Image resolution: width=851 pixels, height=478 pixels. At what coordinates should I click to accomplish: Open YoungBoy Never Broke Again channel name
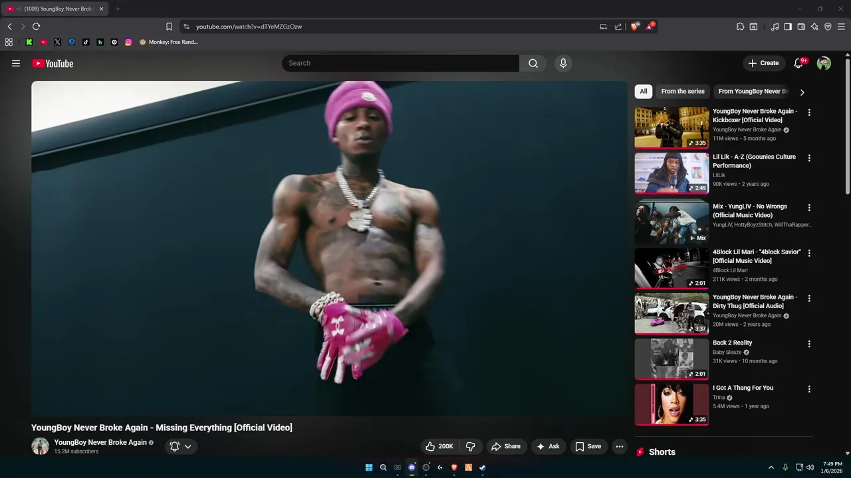pos(100,442)
